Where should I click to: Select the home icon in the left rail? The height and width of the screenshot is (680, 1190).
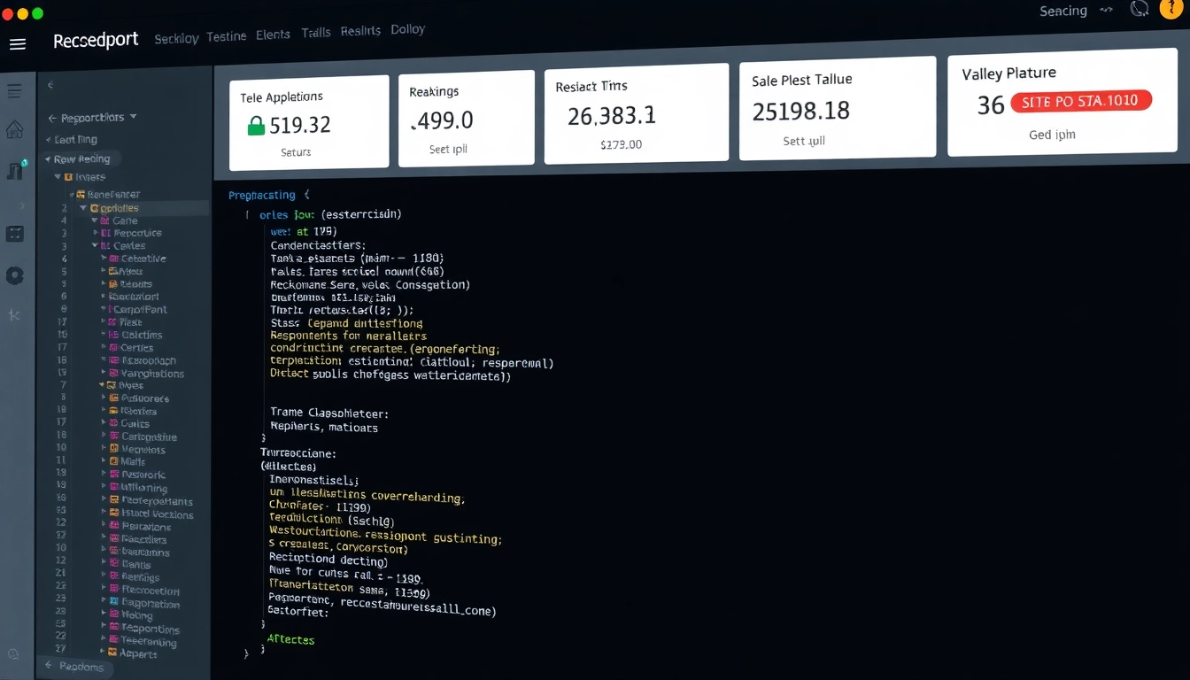pyautogui.click(x=14, y=129)
